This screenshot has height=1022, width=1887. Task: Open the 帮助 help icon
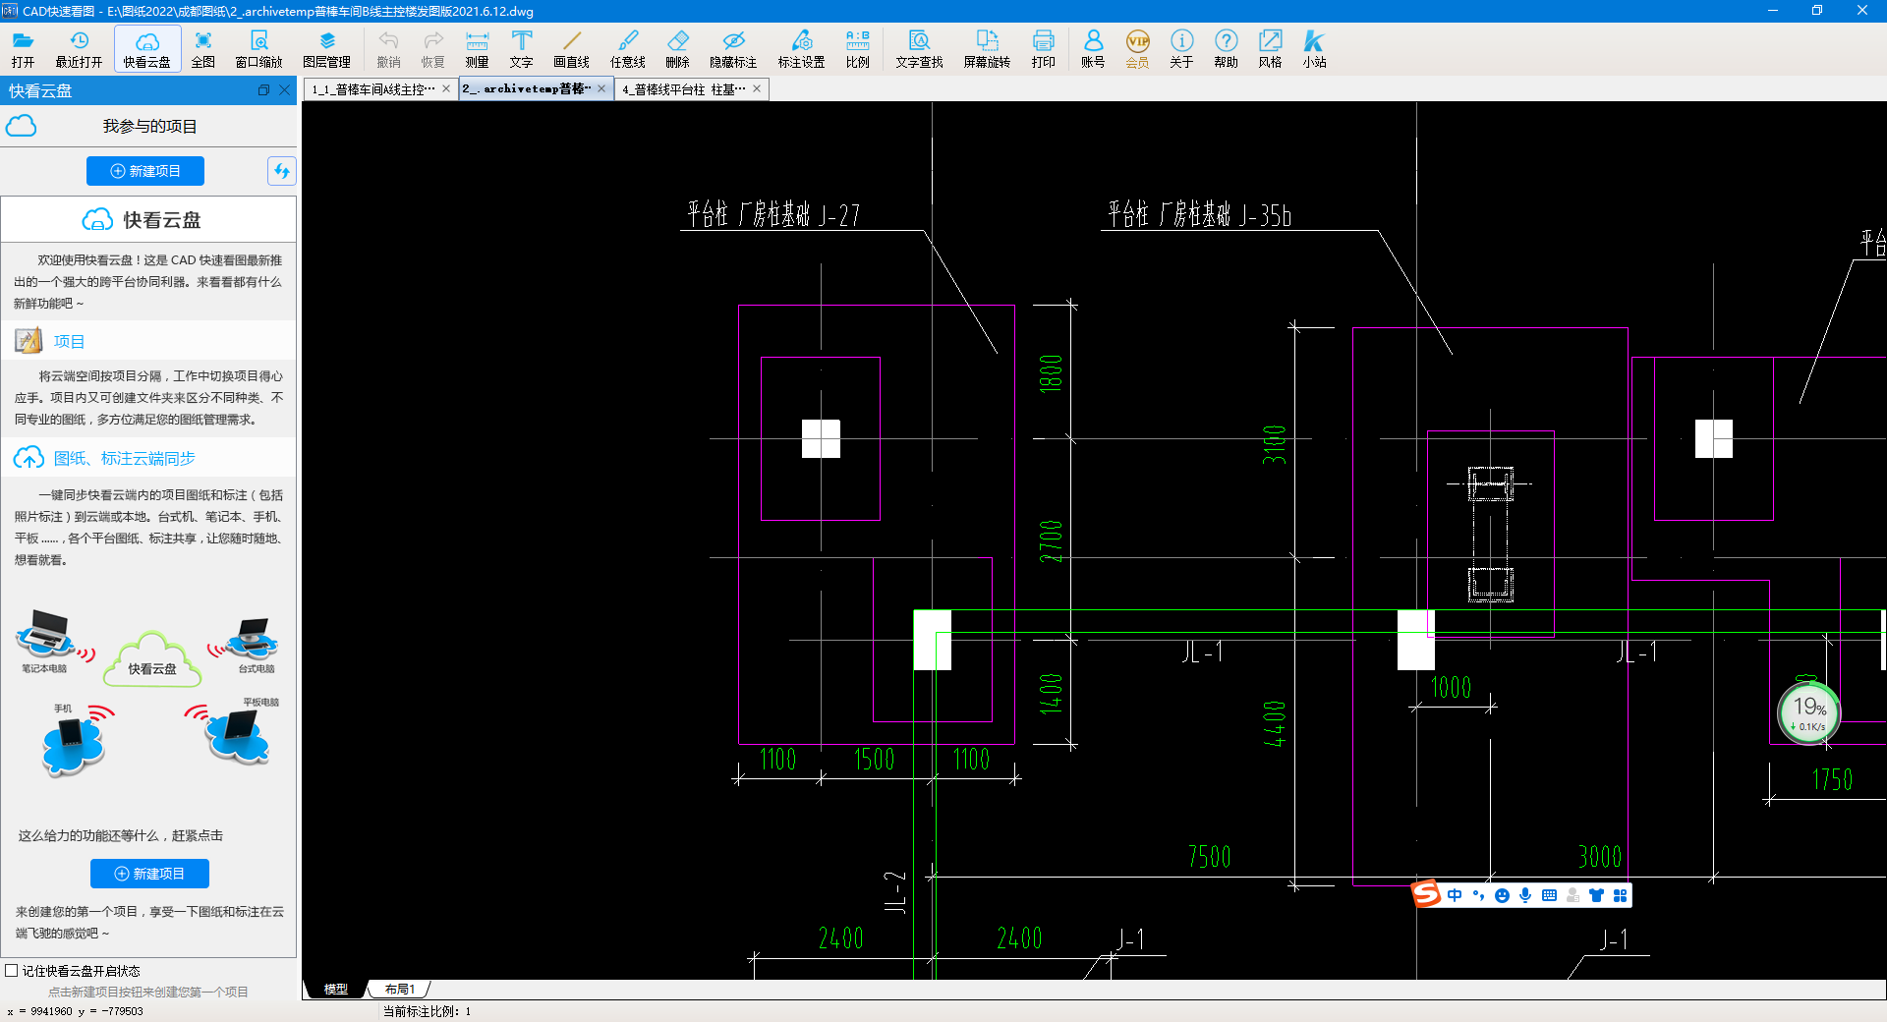click(1226, 49)
